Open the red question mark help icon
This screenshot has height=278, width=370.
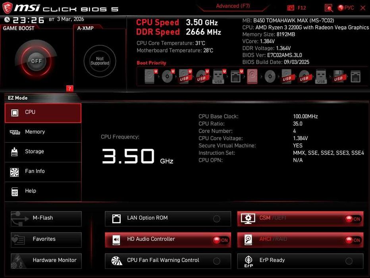click(69, 89)
